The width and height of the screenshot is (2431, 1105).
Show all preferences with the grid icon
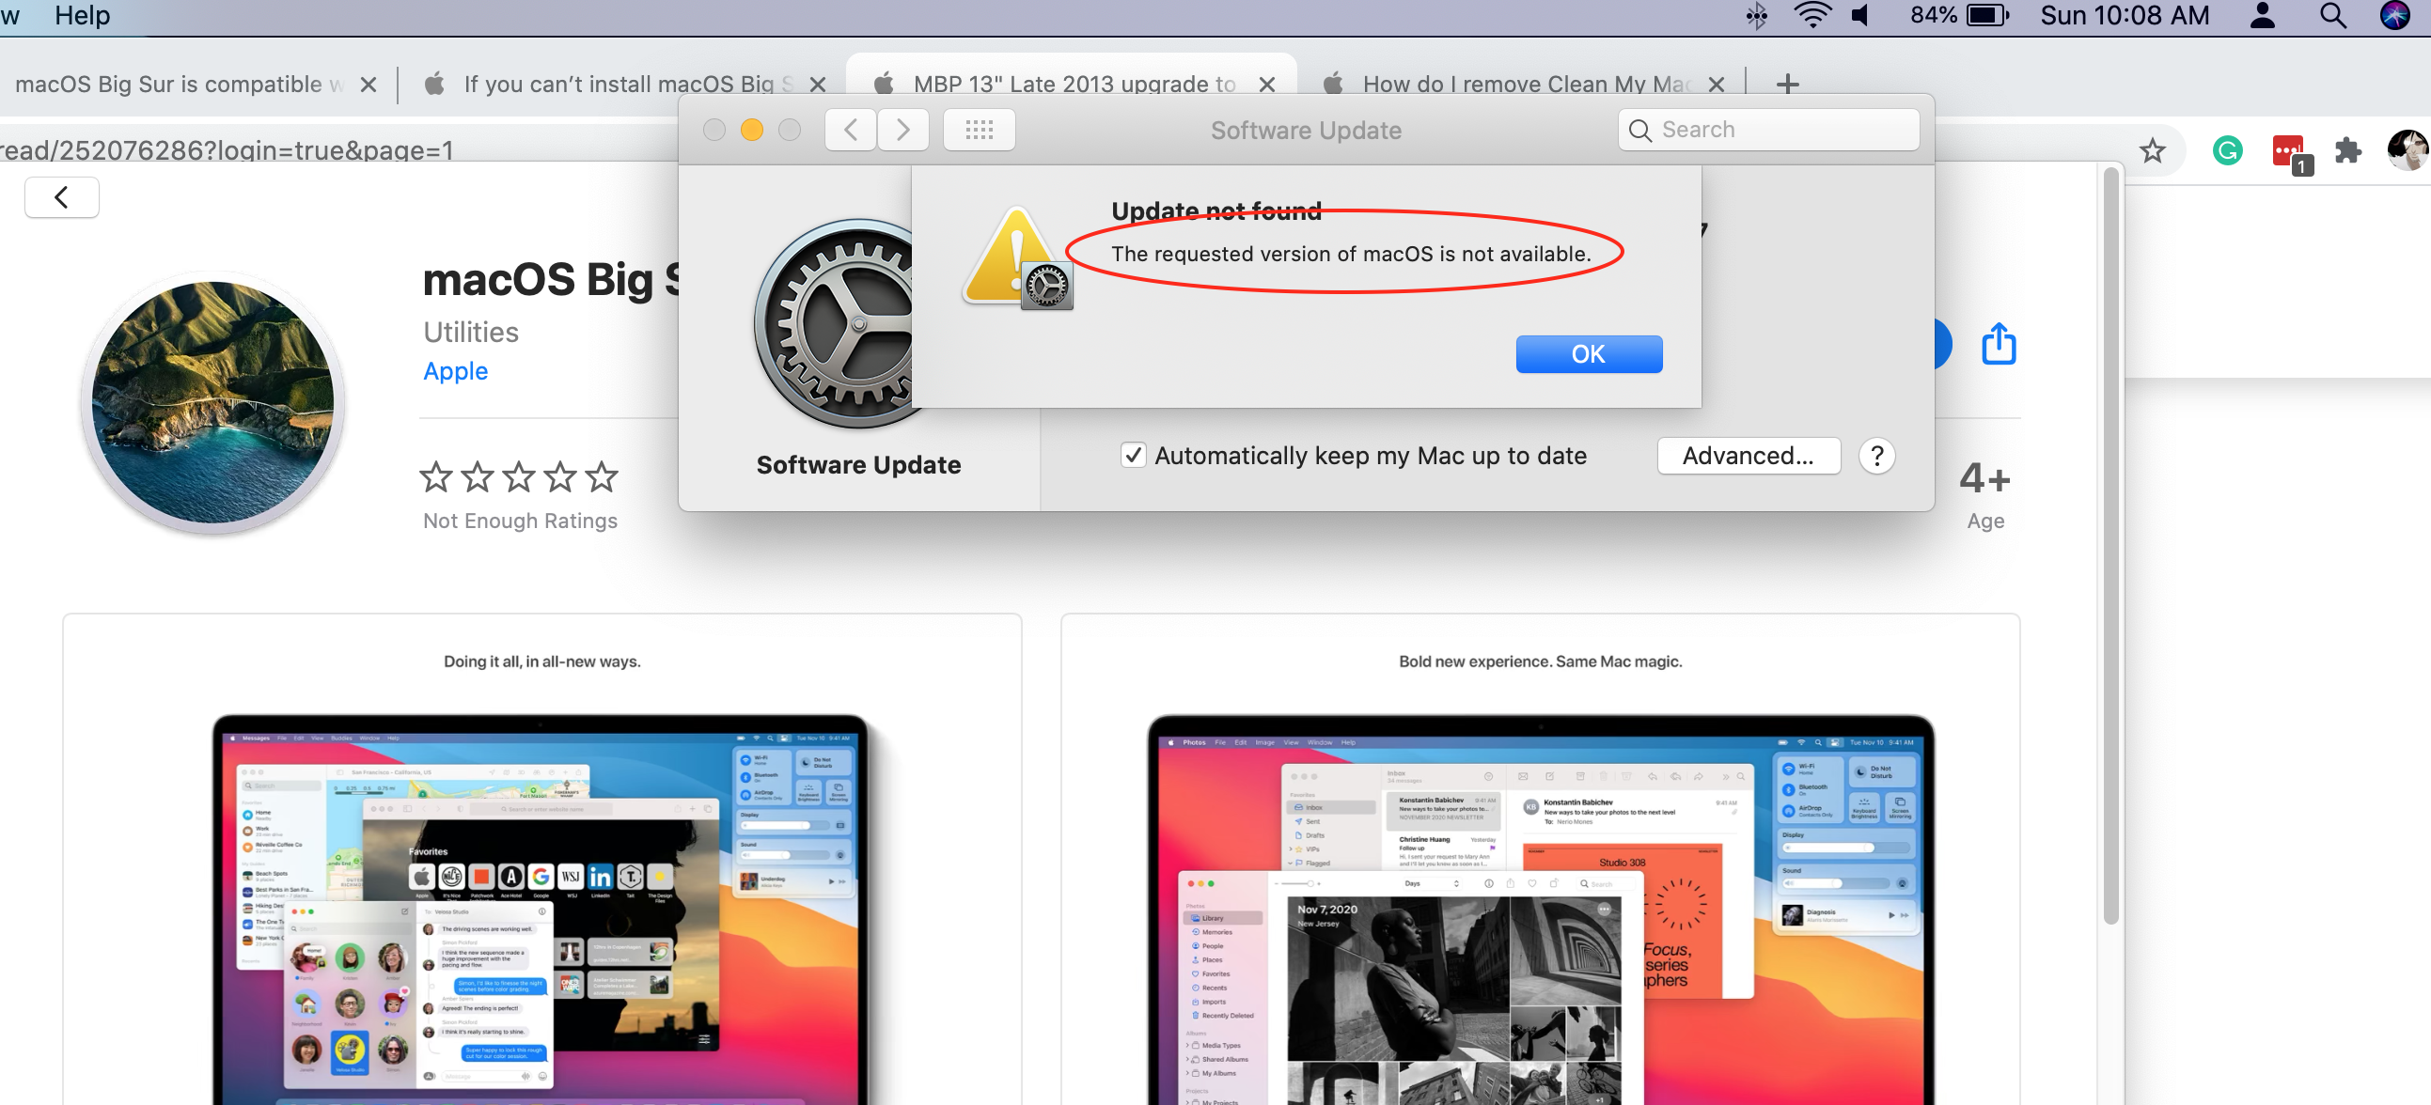(979, 131)
